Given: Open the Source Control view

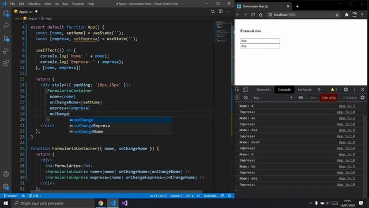Looking at the screenshot, I should click(x=6, y=38).
